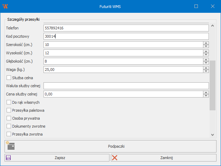Click the Telefon input field
Image resolution: width=221 pixels, height=166 pixels.
tap(126, 28)
